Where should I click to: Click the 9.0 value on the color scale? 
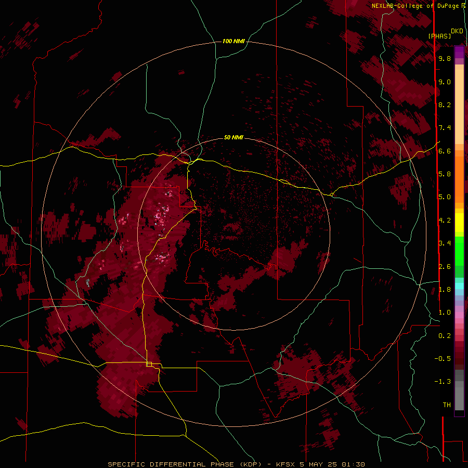click(445, 82)
